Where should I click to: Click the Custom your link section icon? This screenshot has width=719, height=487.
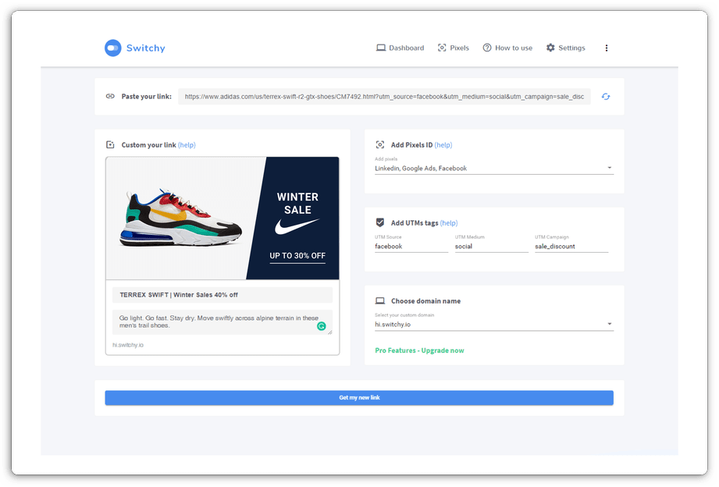110,145
